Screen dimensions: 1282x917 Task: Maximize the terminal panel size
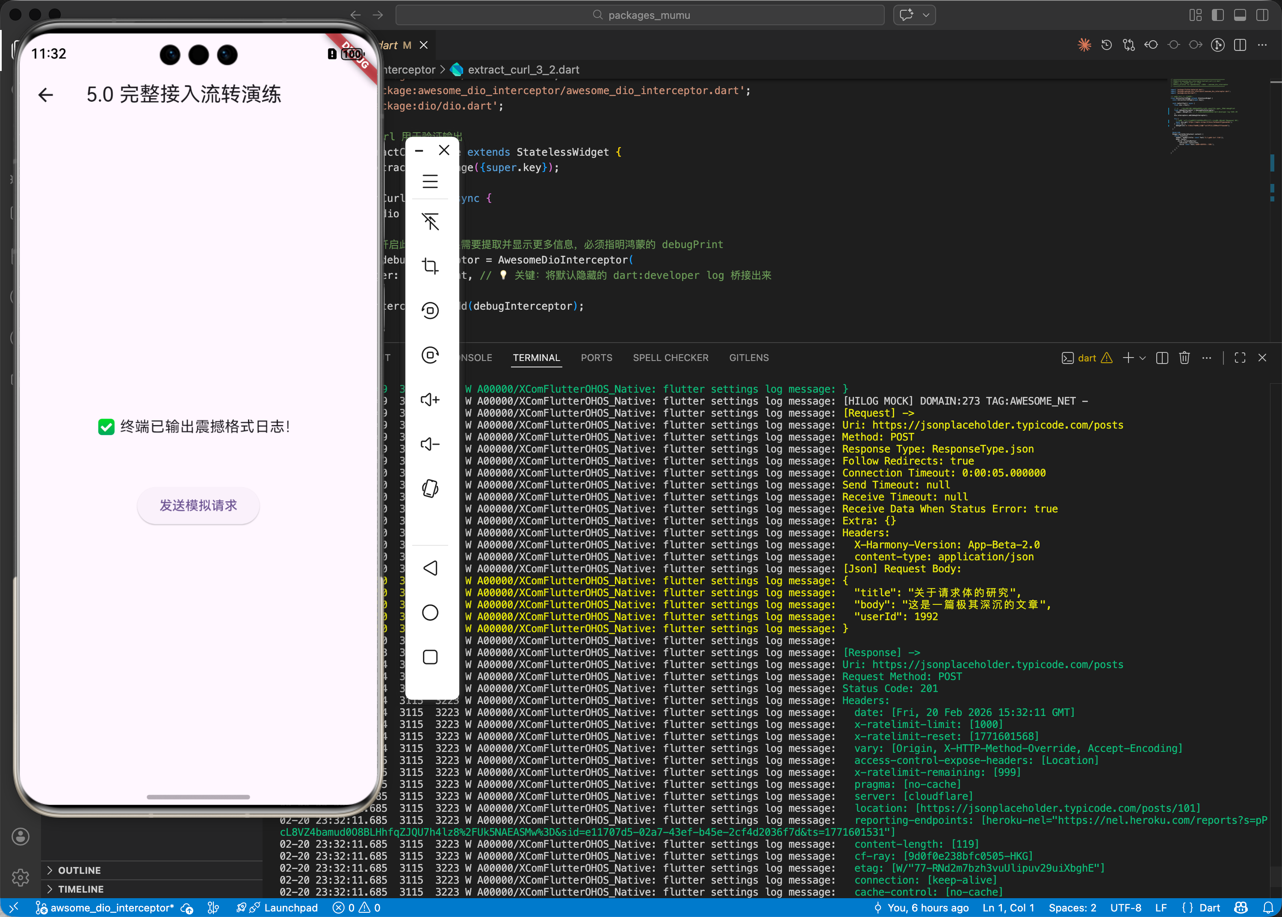coord(1240,358)
